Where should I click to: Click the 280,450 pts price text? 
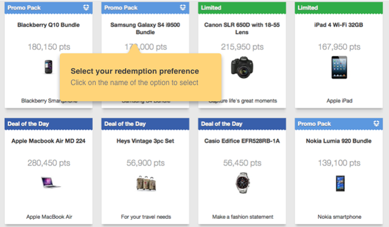click(x=49, y=163)
